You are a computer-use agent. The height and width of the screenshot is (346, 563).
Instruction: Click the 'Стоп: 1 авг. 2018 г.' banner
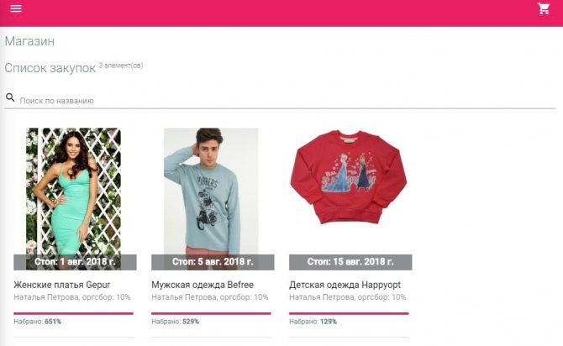[x=75, y=262]
